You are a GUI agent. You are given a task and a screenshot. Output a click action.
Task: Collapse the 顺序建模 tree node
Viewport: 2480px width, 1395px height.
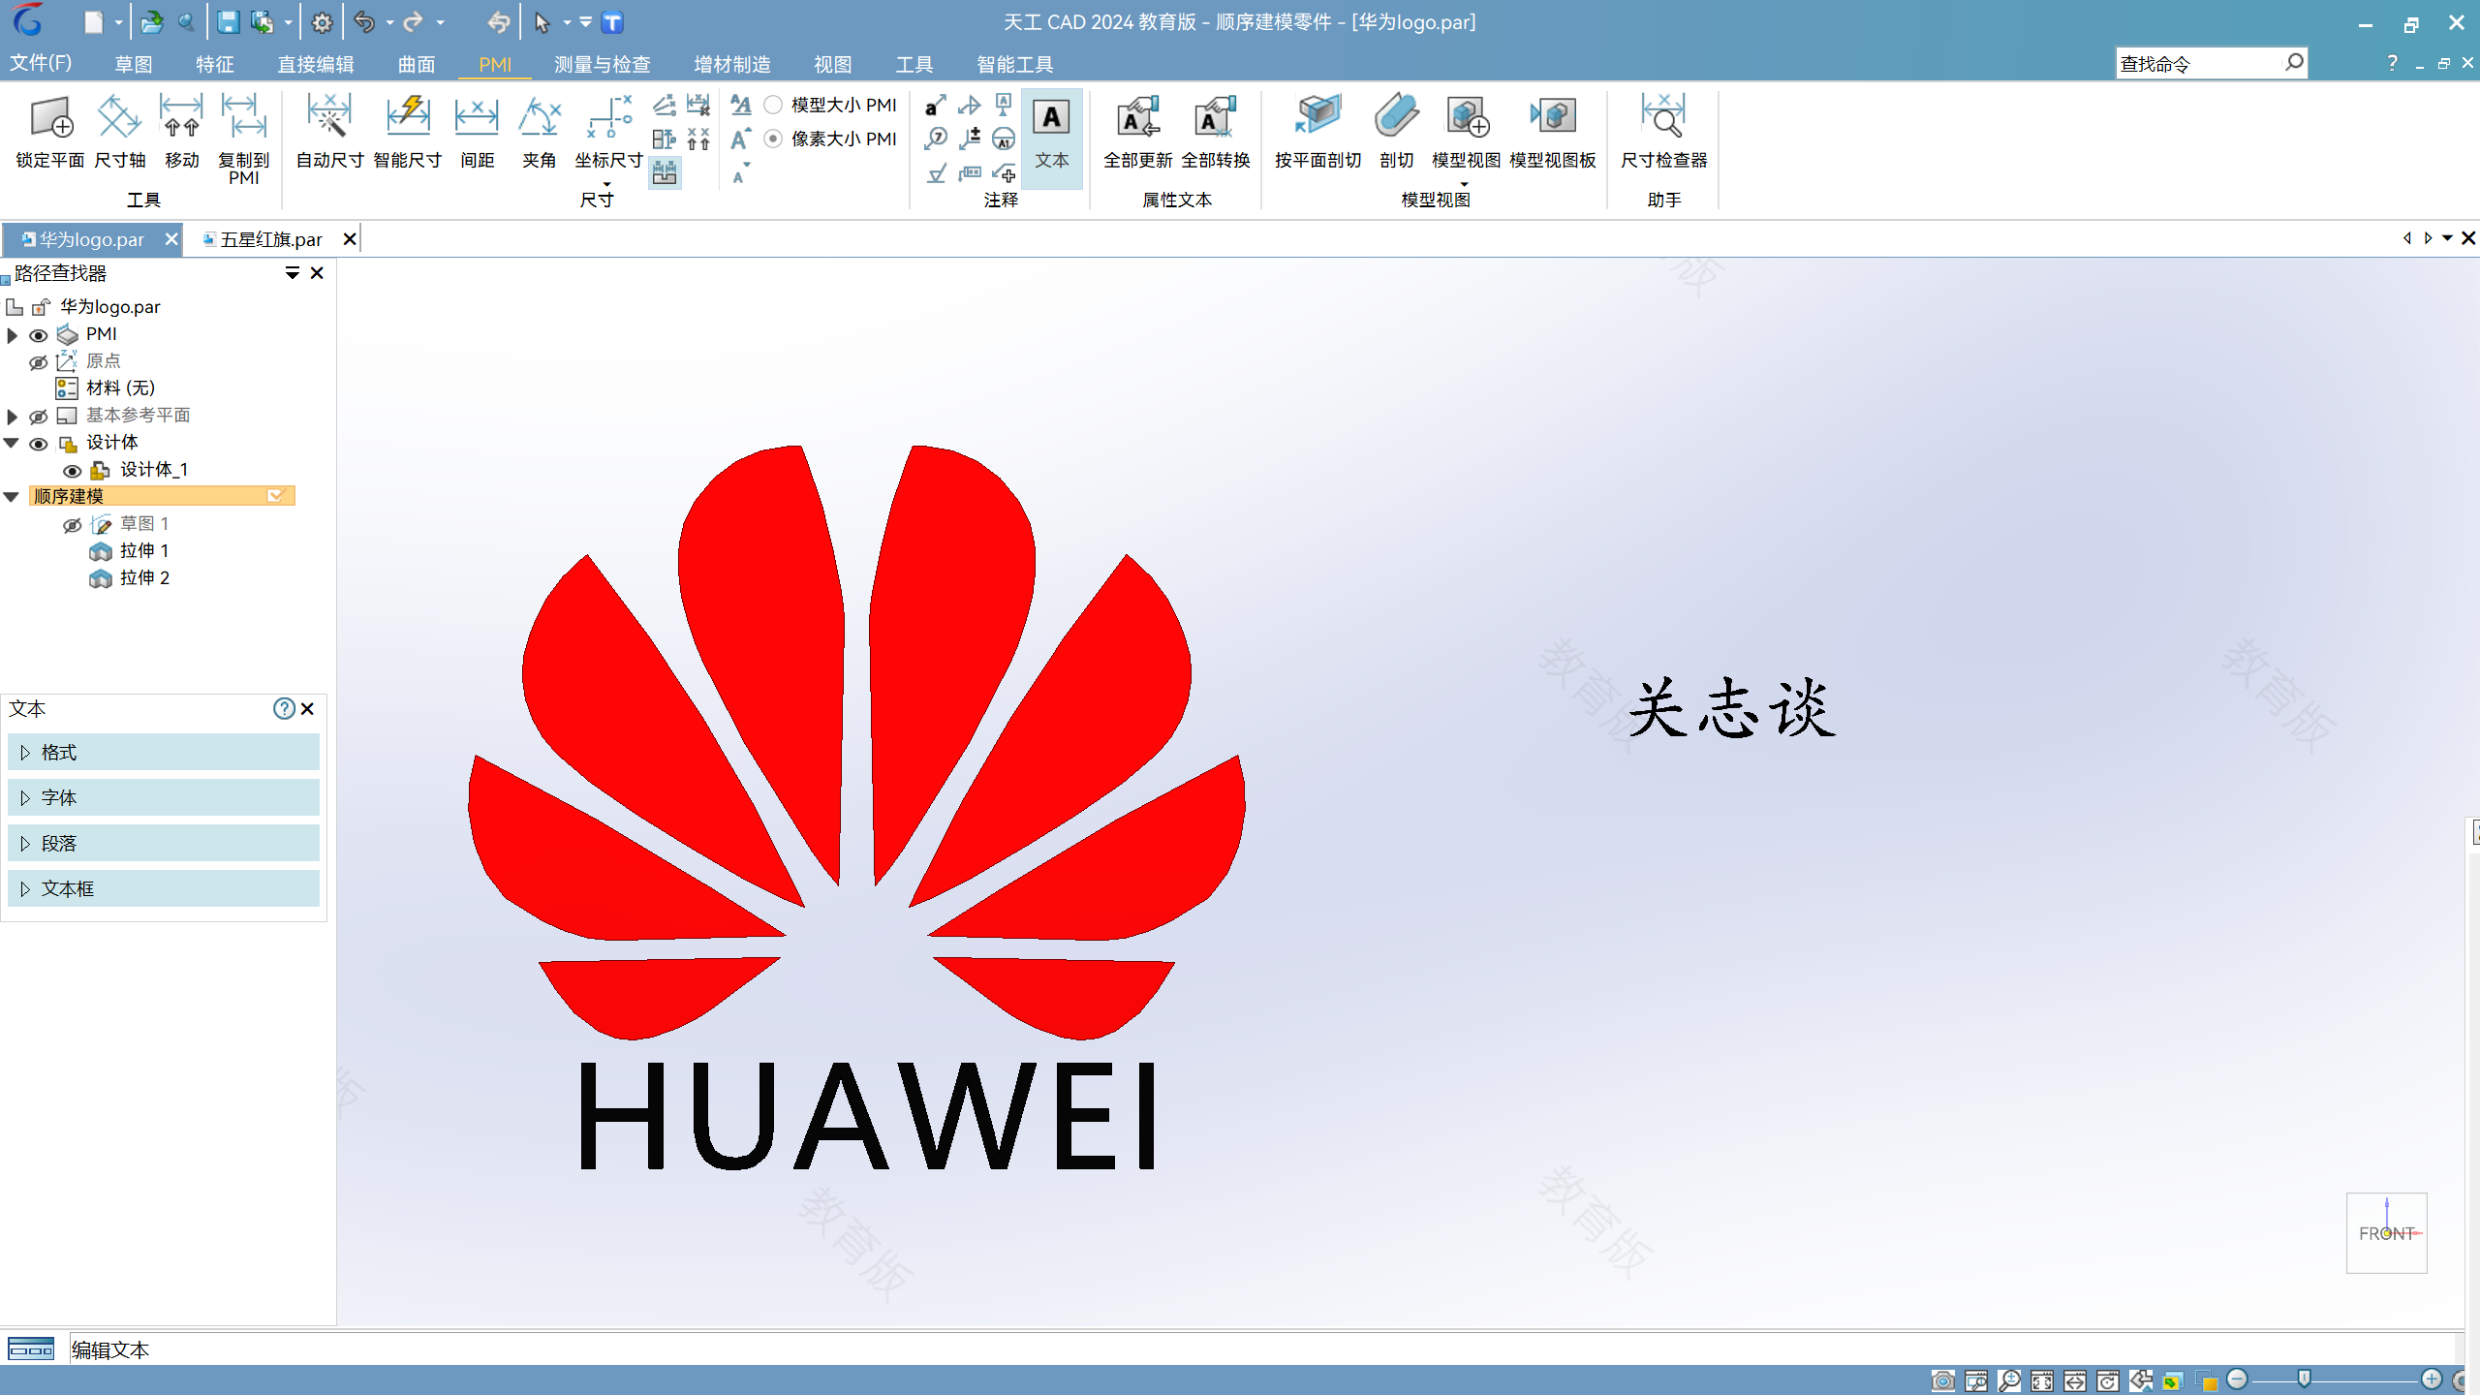(x=12, y=497)
